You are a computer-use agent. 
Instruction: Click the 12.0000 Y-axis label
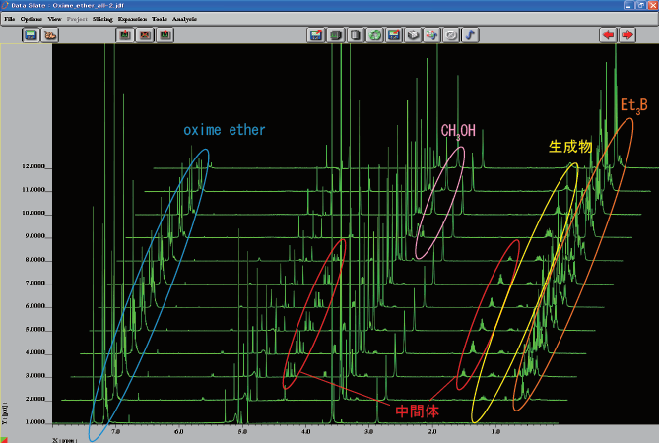click(x=33, y=166)
